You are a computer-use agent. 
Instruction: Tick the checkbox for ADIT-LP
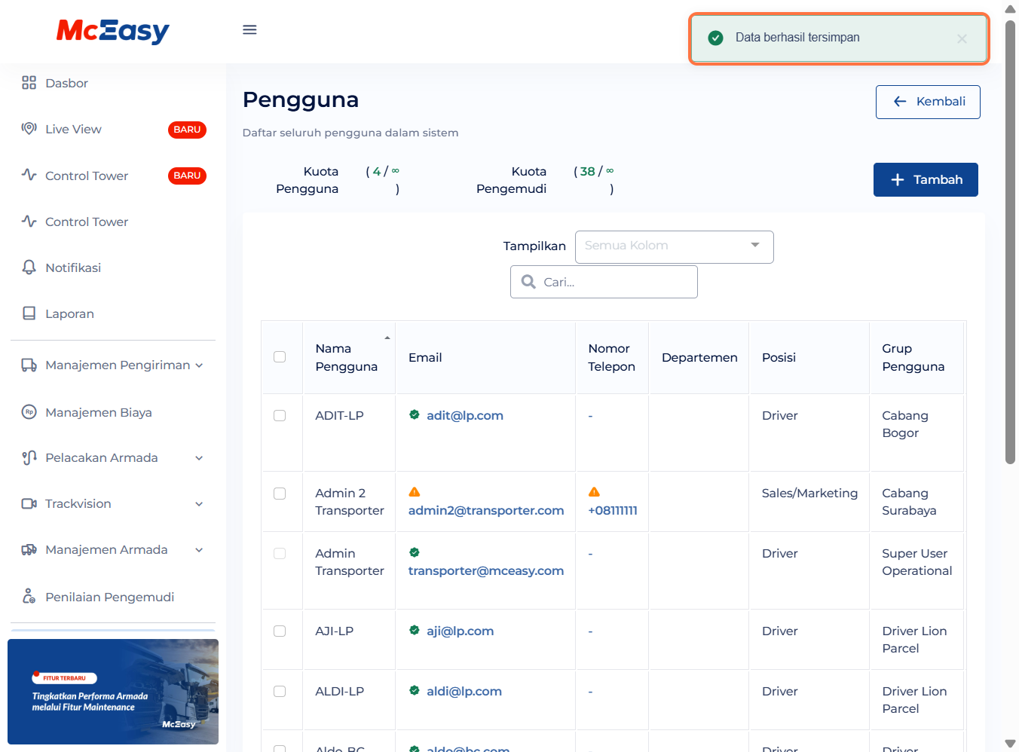[x=280, y=416]
